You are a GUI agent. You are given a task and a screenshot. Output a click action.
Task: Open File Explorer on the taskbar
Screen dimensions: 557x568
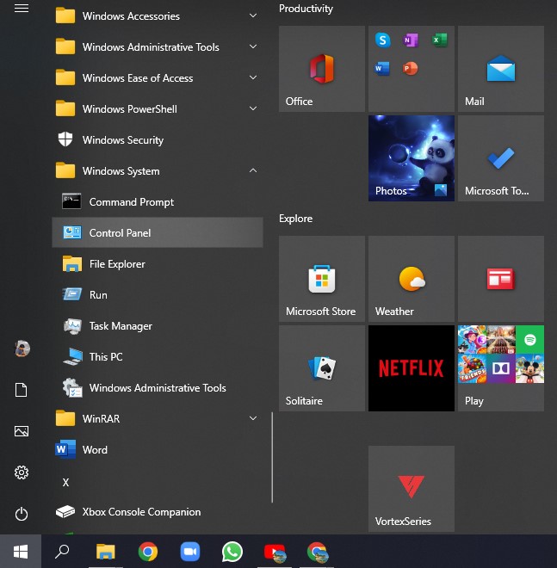[x=105, y=552]
